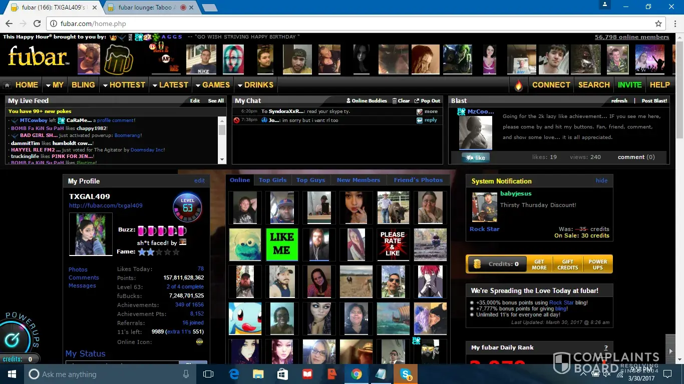
Task: Expand the DRINKS dropdown menu
Action: pyautogui.click(x=255, y=85)
